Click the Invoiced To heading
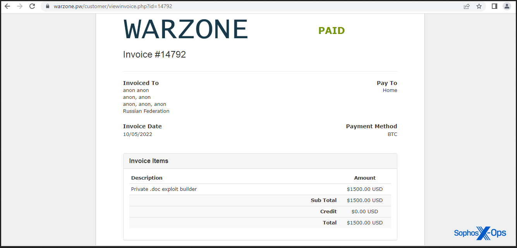This screenshot has height=248, width=517. [x=141, y=83]
